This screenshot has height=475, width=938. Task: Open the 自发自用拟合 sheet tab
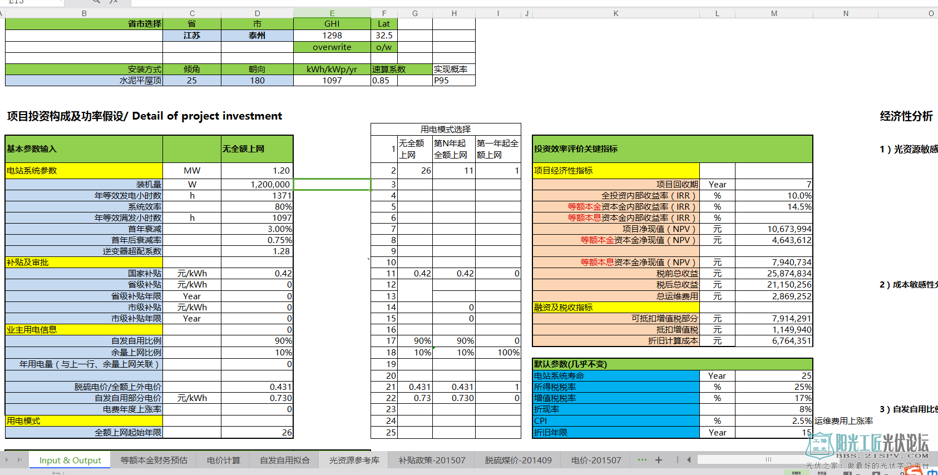284,460
